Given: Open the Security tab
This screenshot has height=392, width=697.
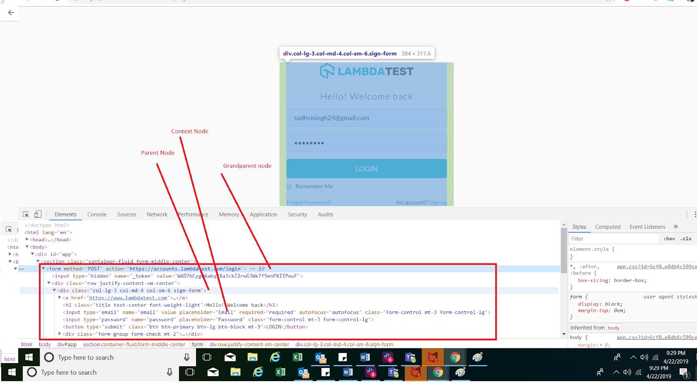Looking at the screenshot, I should tap(297, 214).
